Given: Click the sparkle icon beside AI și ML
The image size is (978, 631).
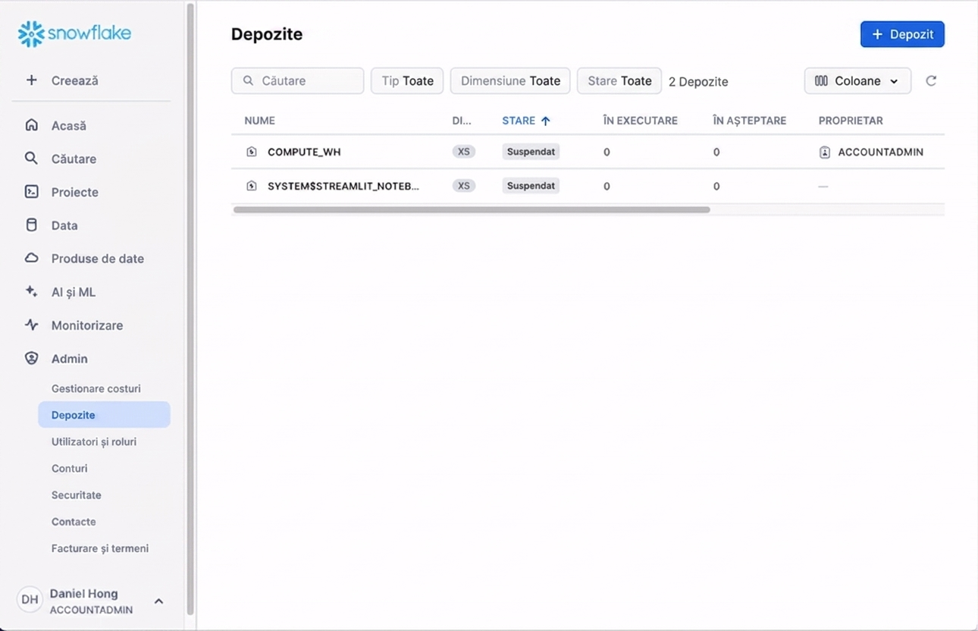Looking at the screenshot, I should coord(31,292).
